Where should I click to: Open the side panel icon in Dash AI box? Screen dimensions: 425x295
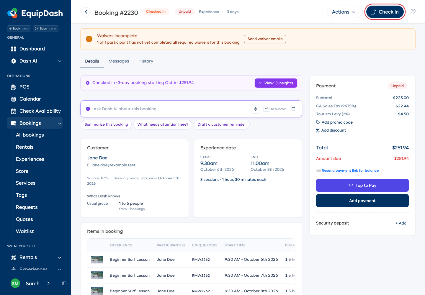[293, 109]
